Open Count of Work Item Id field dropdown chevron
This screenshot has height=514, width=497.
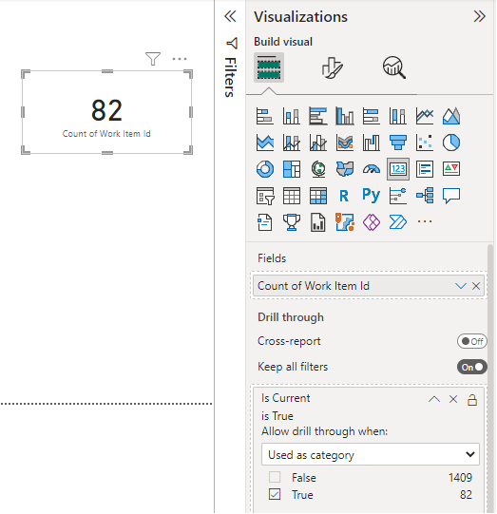tap(461, 286)
